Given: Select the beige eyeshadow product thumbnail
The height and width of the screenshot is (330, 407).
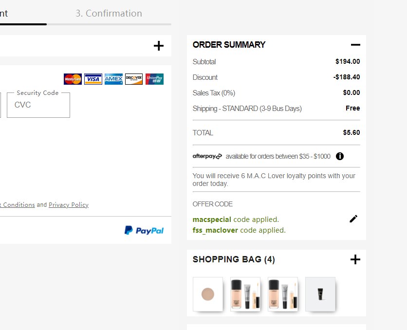Looking at the screenshot, I should coord(208,294).
